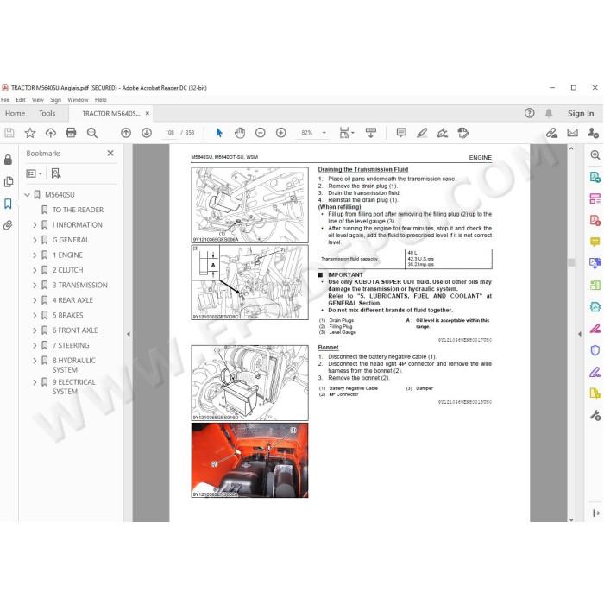This screenshot has width=604, height=604.
Task: Open the fit page options icon
Action: [x=346, y=133]
